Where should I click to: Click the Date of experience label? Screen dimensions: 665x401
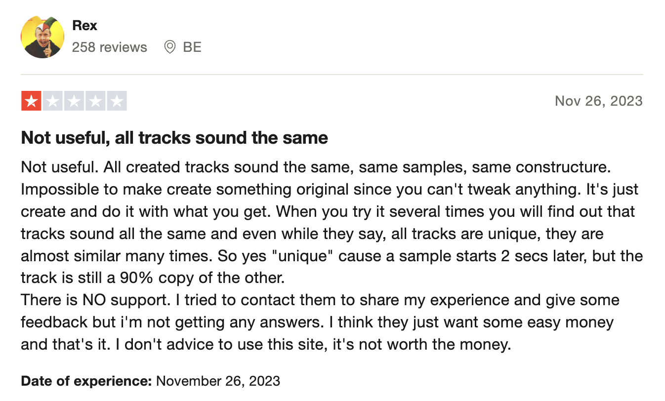(x=87, y=381)
